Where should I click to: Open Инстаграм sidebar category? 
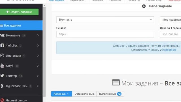(21, 56)
